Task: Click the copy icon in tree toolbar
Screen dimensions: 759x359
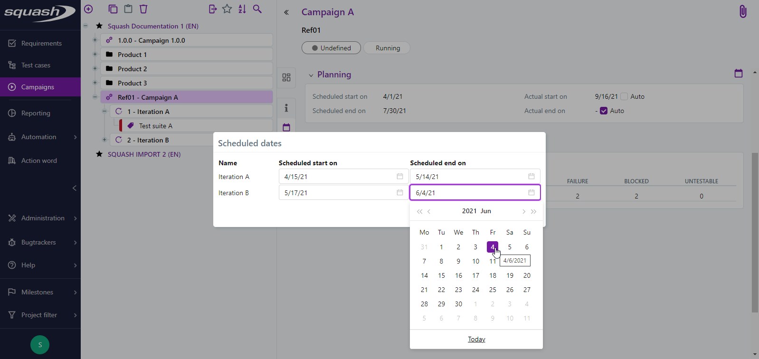Action: pos(113,9)
